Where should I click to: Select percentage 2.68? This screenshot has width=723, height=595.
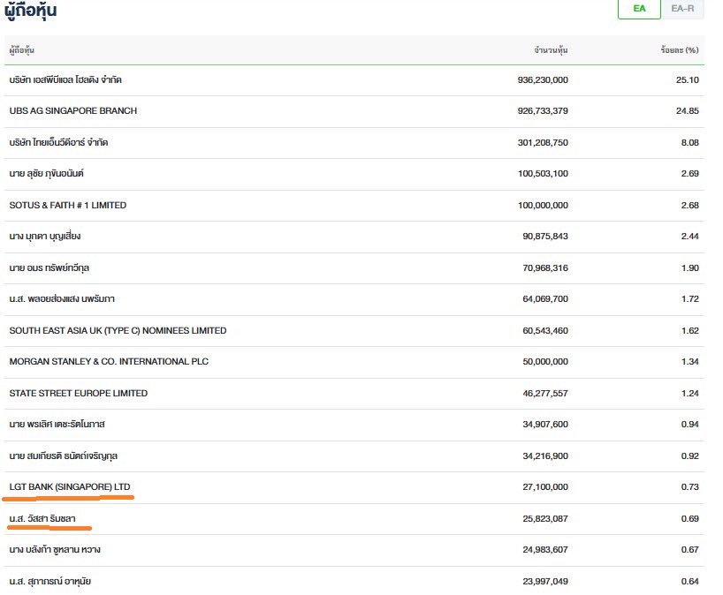[689, 206]
